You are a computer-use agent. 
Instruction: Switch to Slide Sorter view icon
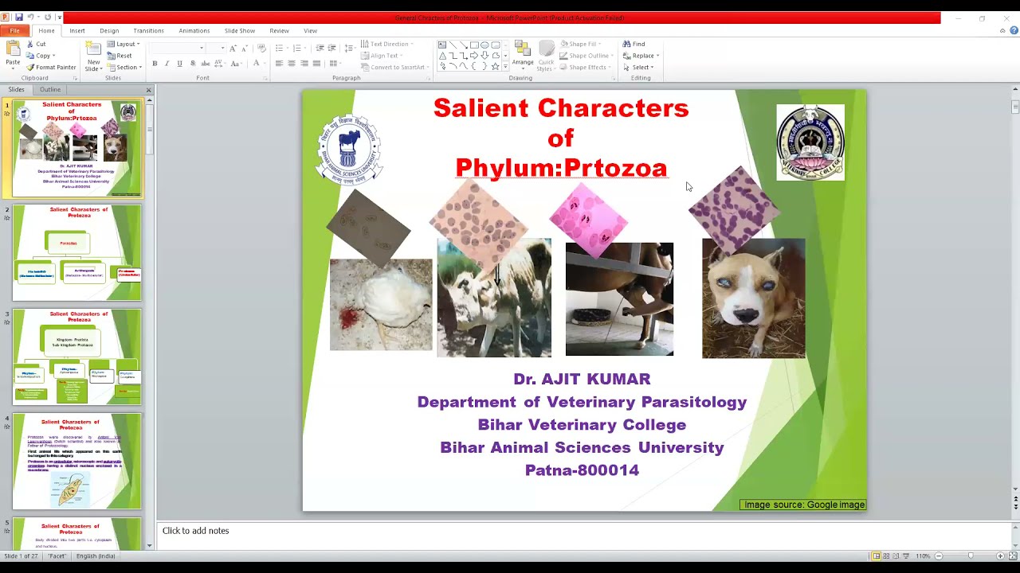[886, 555]
